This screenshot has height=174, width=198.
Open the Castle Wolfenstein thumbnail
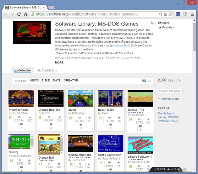coord(111,143)
